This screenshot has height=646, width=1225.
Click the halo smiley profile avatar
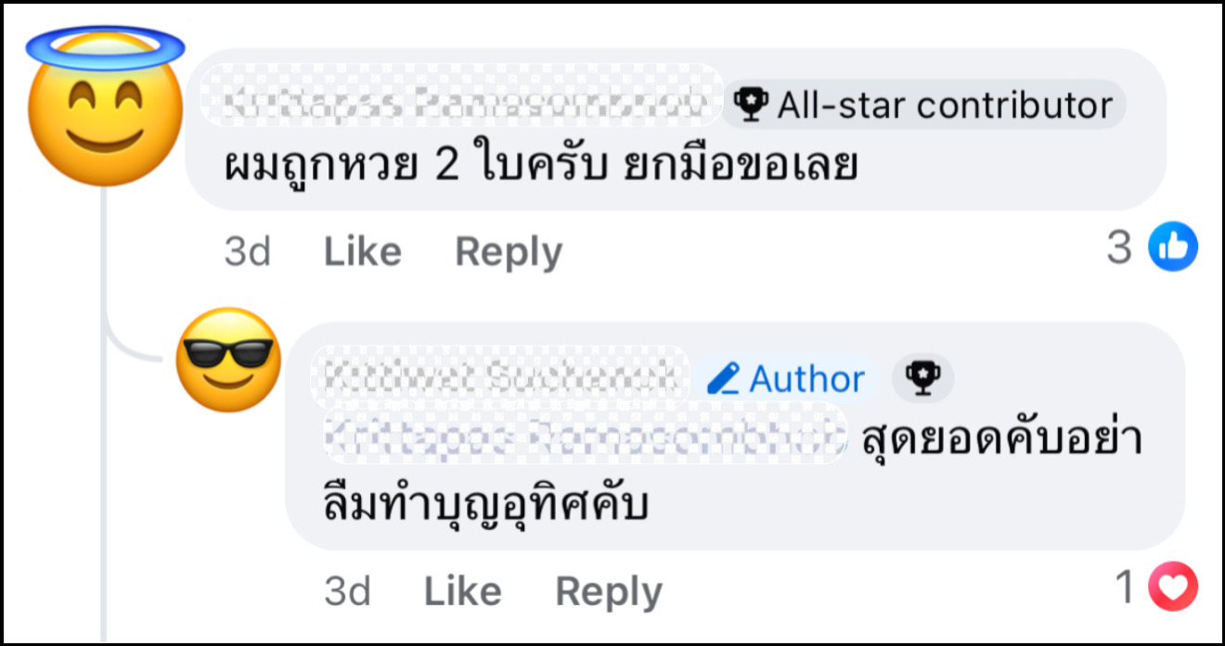pos(104,109)
